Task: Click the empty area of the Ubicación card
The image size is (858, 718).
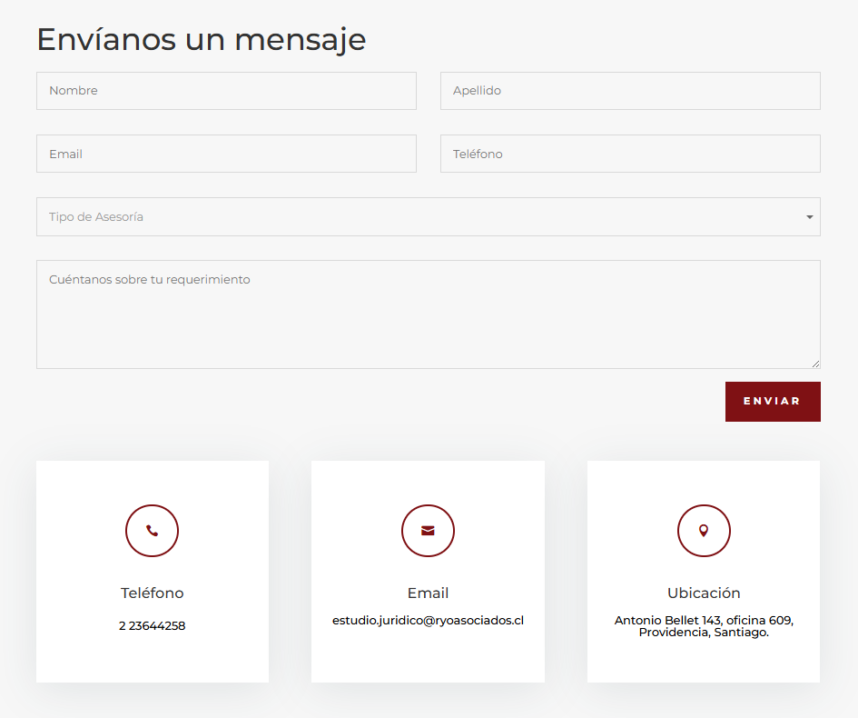Action: (704, 662)
